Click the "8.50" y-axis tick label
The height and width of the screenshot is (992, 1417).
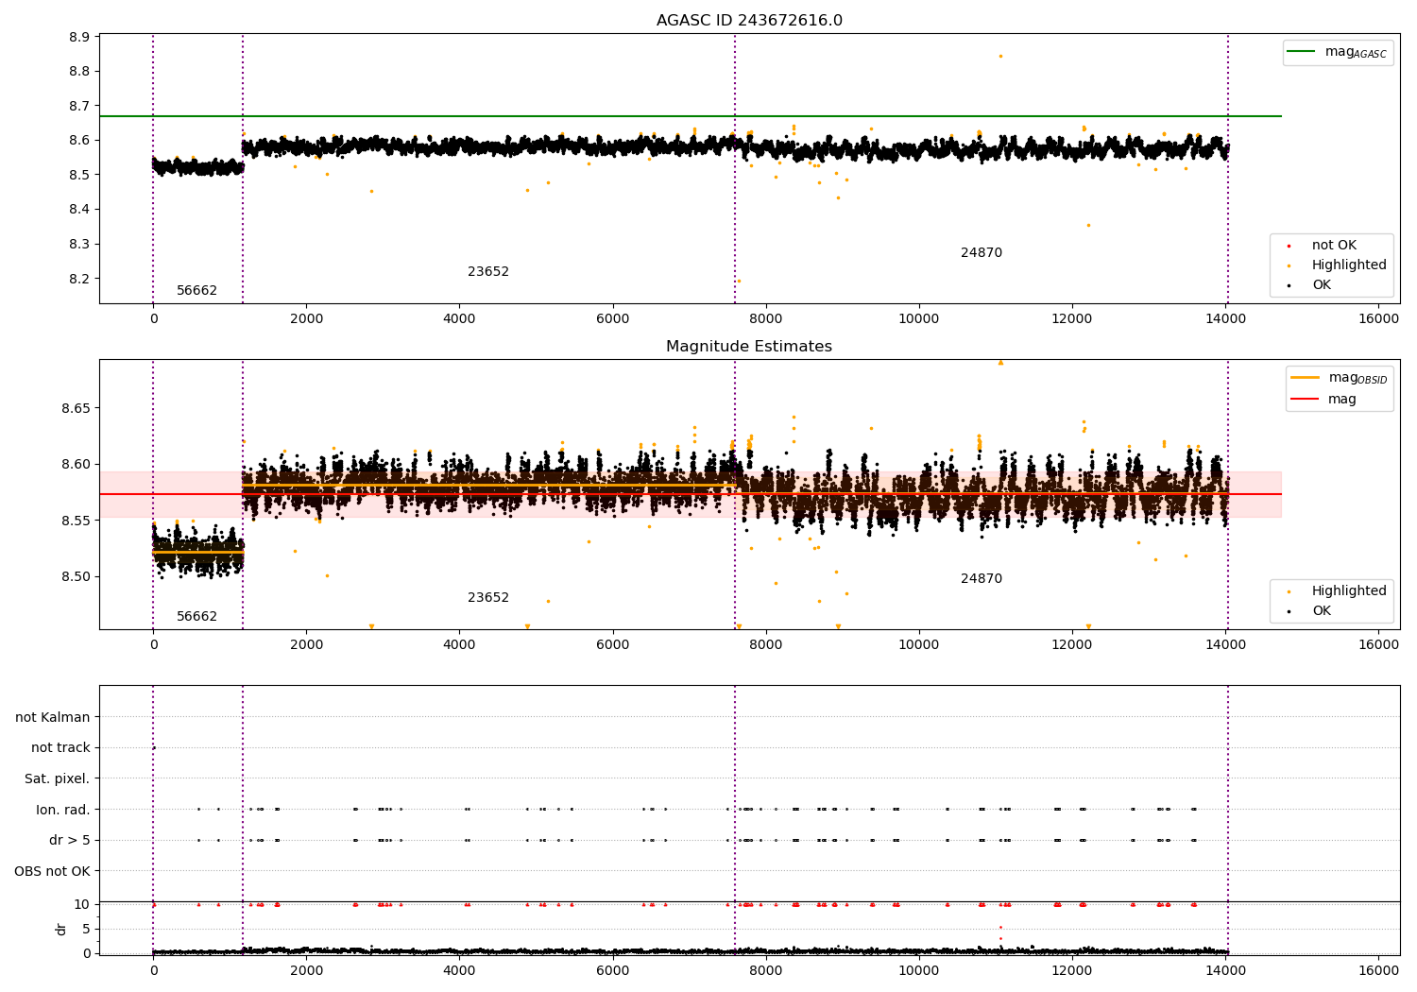pos(76,577)
